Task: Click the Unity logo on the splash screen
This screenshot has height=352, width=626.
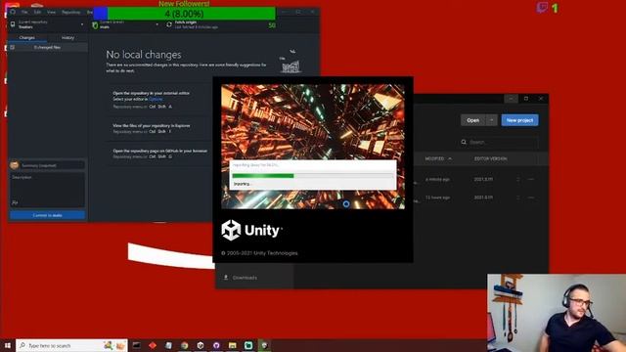Action: 251,231
